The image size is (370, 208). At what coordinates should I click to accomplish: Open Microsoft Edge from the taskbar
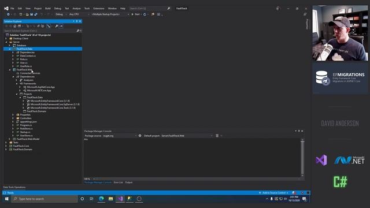point(101,199)
